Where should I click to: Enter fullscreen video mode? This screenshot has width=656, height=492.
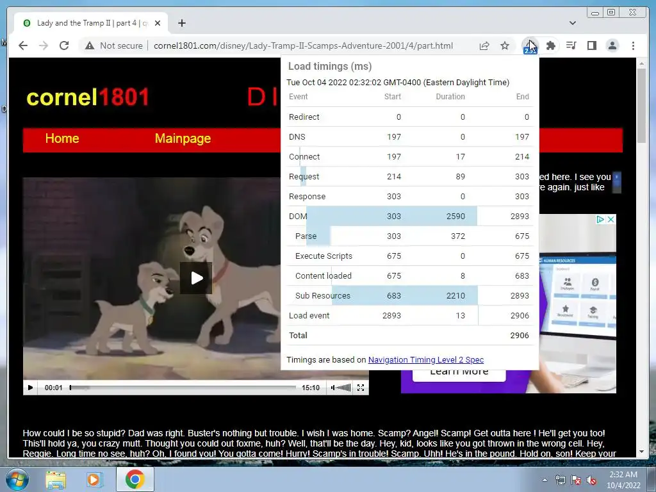361,388
